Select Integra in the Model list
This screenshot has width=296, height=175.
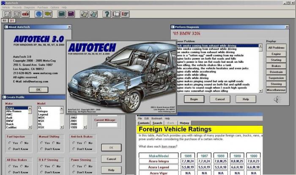pos(49,111)
